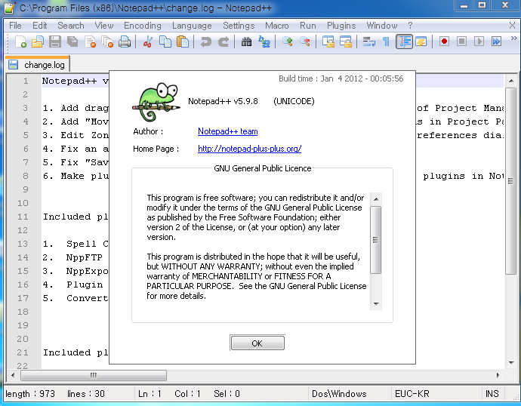Print the document with printer icon
The image size is (521, 406).
tap(125, 42)
